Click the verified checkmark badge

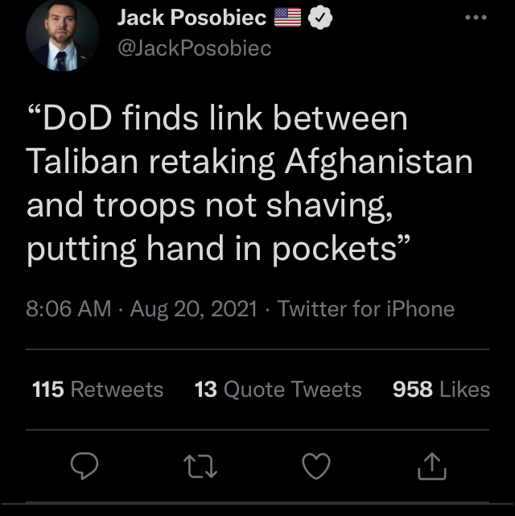point(320,18)
